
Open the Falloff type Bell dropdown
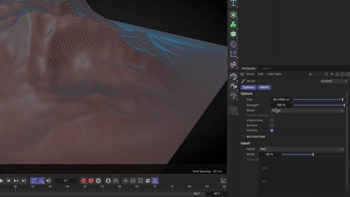(301, 149)
